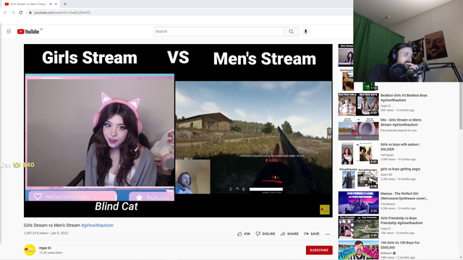Open Girls Friendship vs Boys Friendship thumbnail
The height and width of the screenshot is (260, 463).
pyautogui.click(x=358, y=227)
